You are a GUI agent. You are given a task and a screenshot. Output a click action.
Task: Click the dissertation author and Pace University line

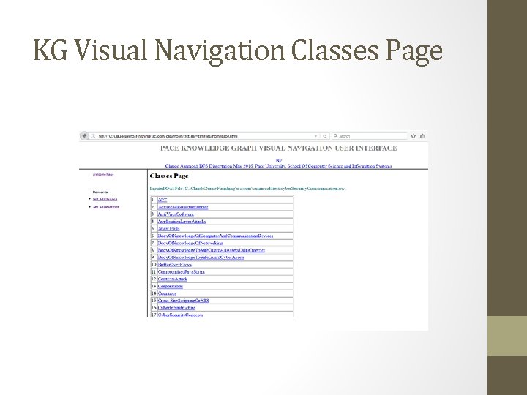click(x=278, y=166)
